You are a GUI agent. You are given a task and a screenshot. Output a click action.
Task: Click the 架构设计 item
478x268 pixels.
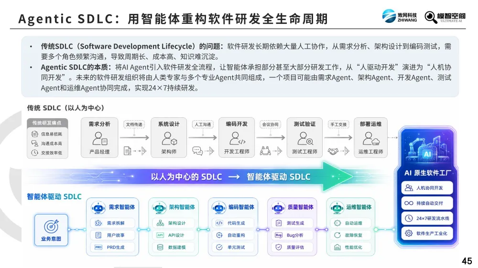coord(174,223)
